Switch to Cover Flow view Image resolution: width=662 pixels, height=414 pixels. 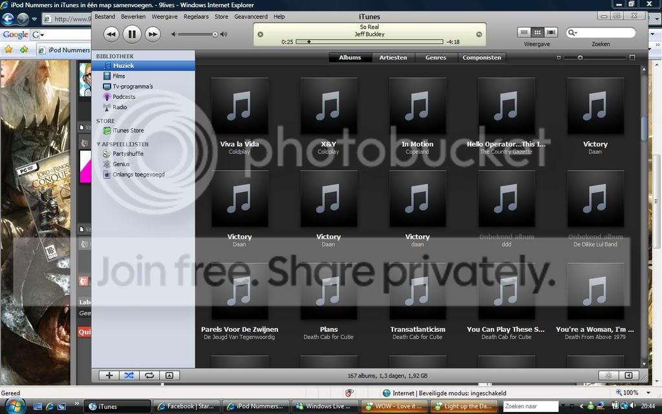click(551, 32)
